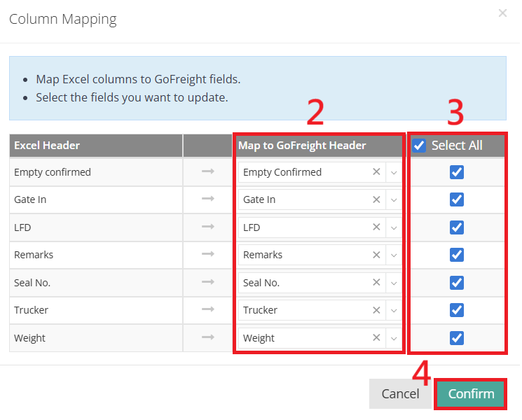Remove the LFD mapping using its X icon
The height and width of the screenshot is (420, 522).
click(x=376, y=227)
